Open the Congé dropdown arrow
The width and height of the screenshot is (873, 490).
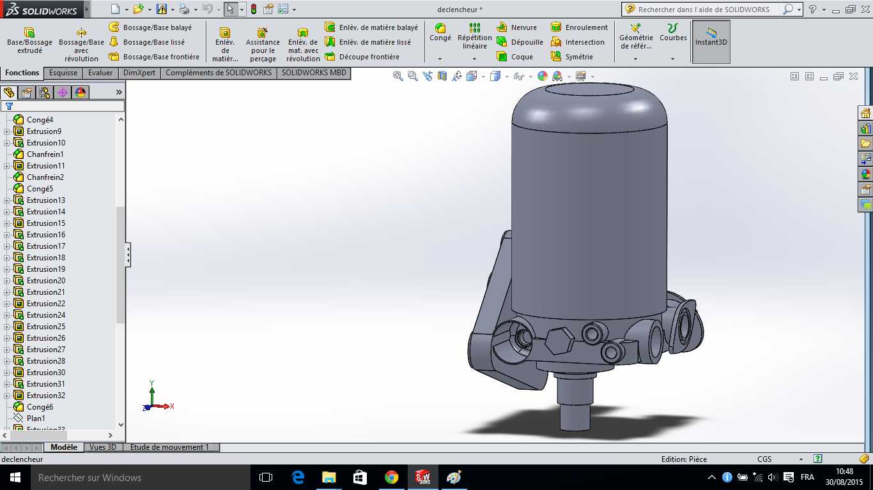(x=440, y=59)
